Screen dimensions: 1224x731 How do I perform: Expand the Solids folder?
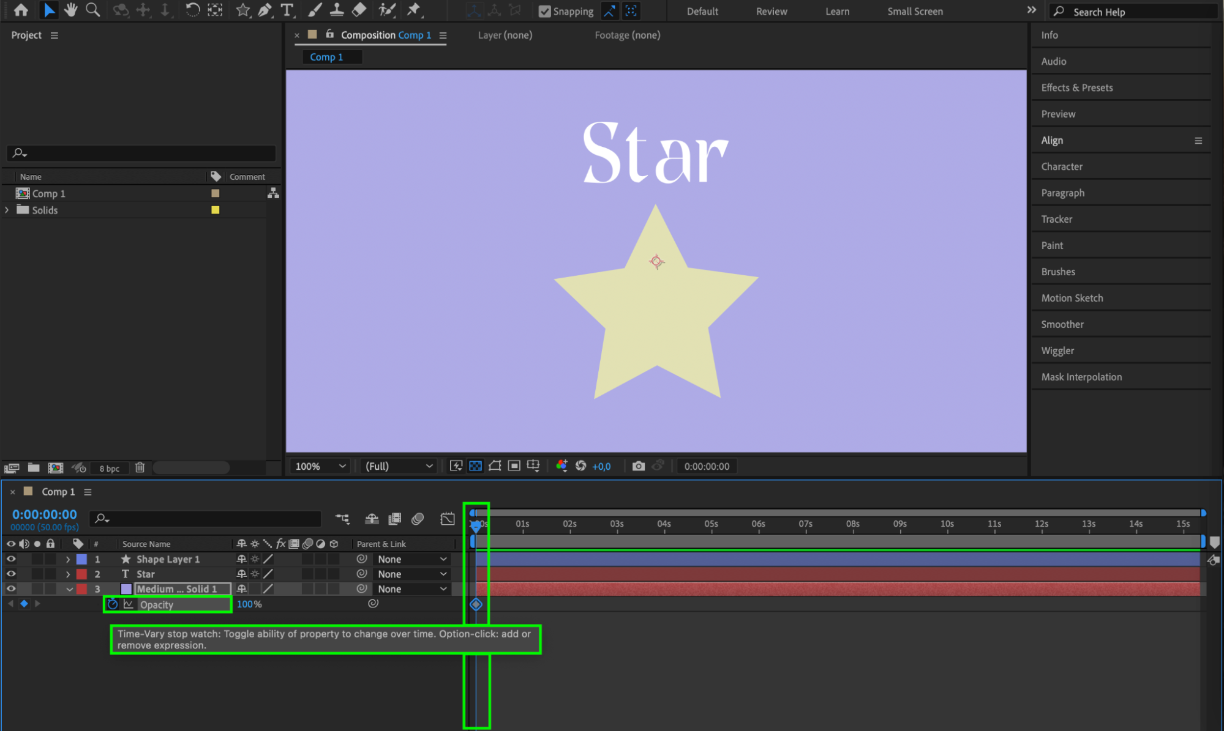(7, 210)
